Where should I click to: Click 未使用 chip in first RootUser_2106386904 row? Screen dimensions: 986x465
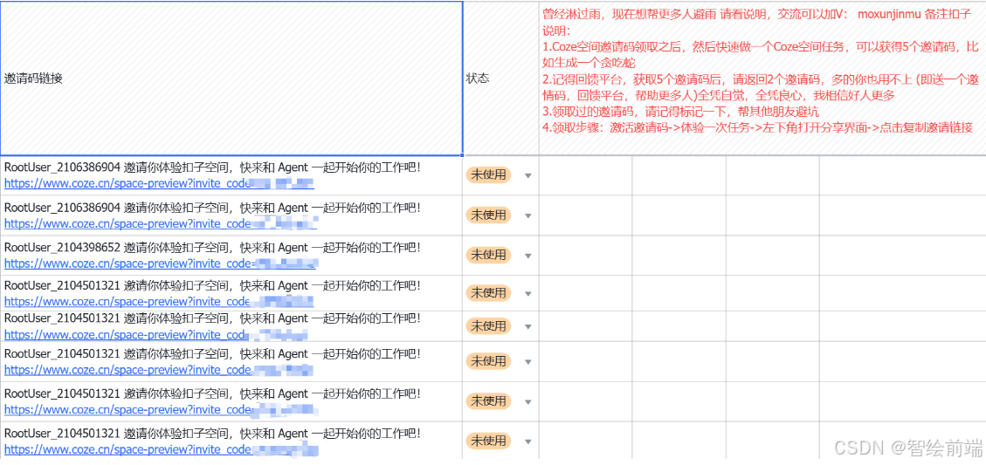click(488, 174)
